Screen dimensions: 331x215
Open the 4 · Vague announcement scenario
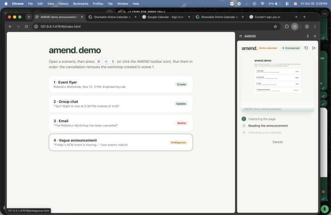pyautogui.click(x=121, y=142)
